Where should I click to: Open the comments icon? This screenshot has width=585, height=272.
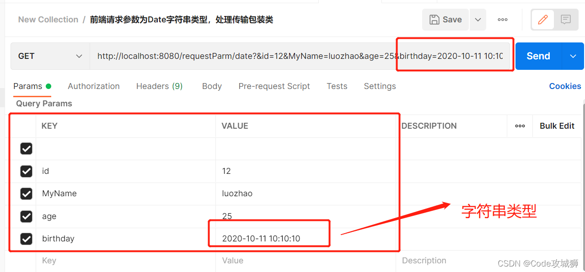click(x=566, y=20)
